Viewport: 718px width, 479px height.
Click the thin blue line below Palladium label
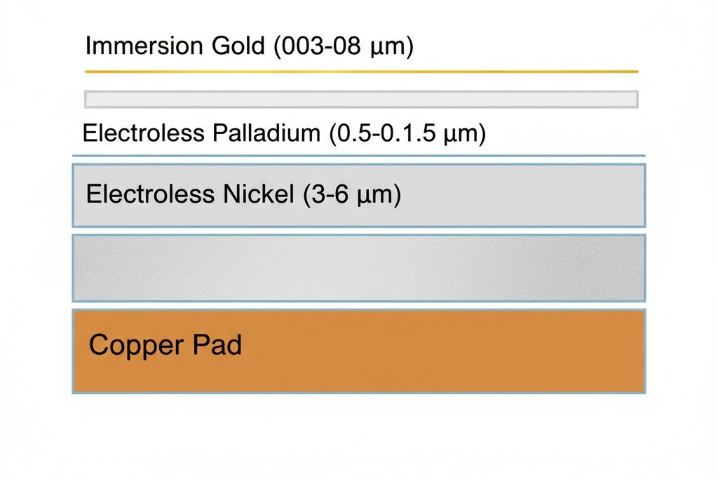point(359,156)
